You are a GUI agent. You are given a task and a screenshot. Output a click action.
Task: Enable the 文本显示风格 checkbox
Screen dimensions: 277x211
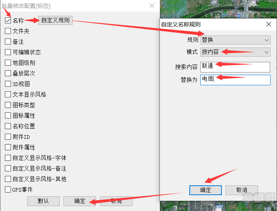click(x=8, y=94)
